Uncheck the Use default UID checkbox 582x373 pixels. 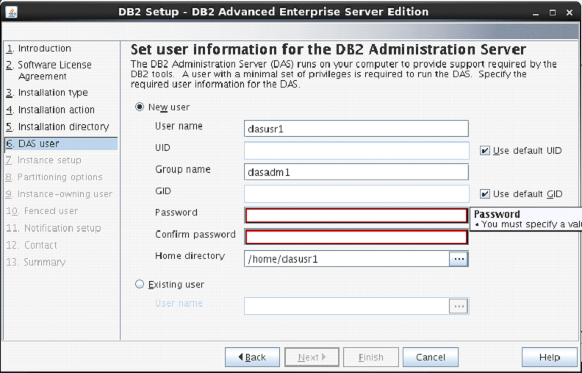point(484,151)
